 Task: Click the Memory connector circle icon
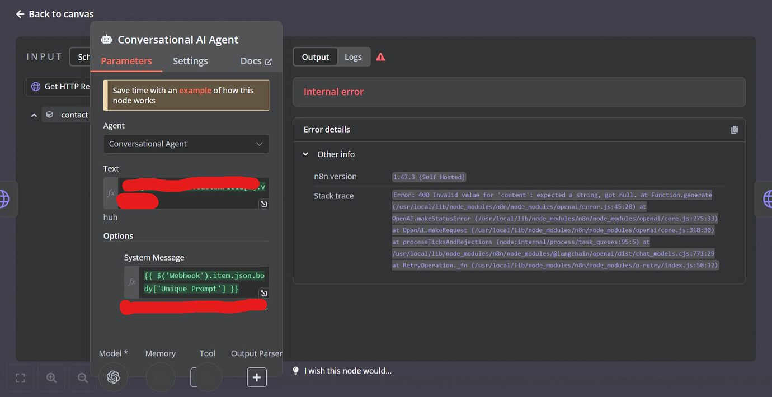pos(161,377)
